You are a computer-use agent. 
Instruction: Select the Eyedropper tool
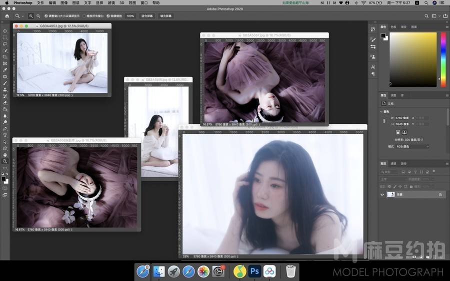tap(5, 70)
